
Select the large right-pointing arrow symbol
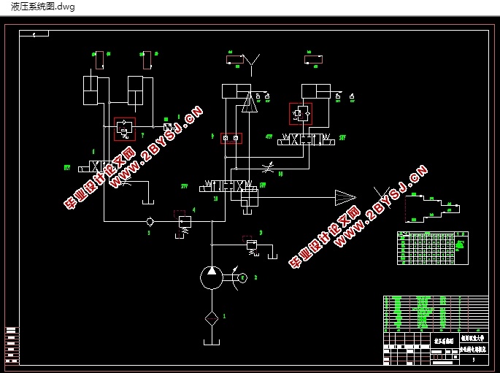(345, 197)
